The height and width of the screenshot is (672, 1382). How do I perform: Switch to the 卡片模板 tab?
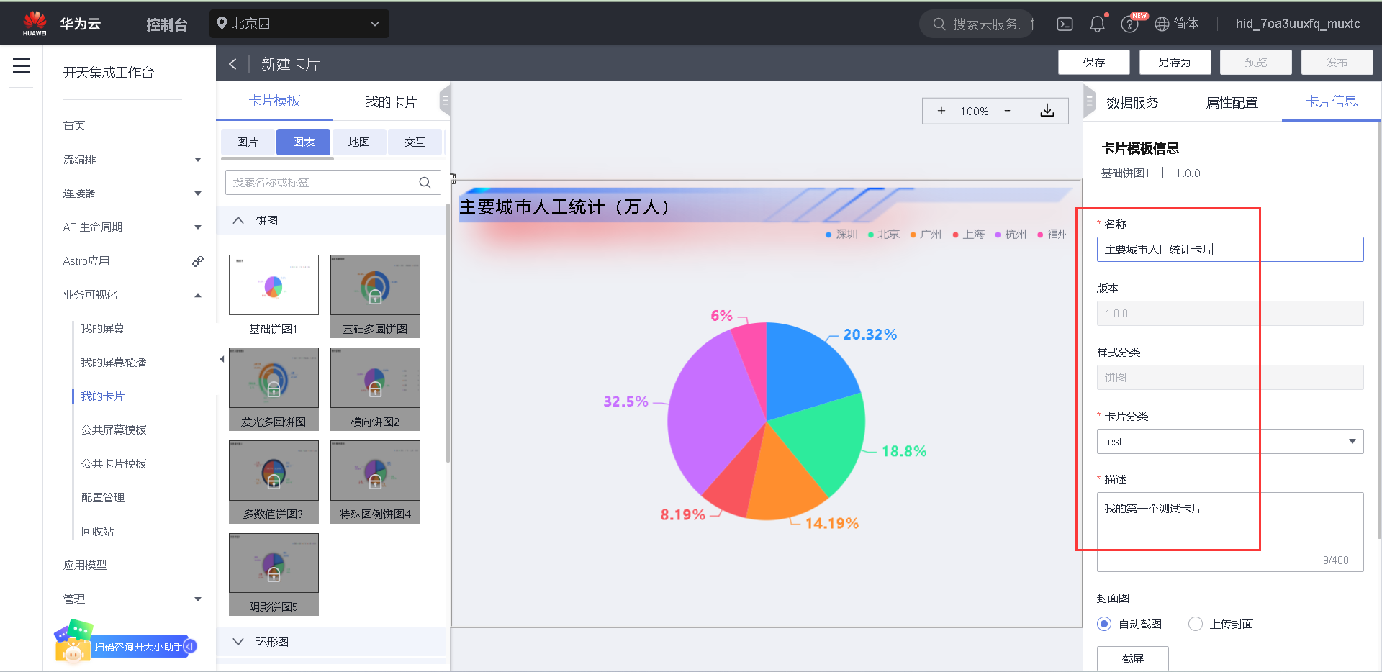[x=275, y=101]
